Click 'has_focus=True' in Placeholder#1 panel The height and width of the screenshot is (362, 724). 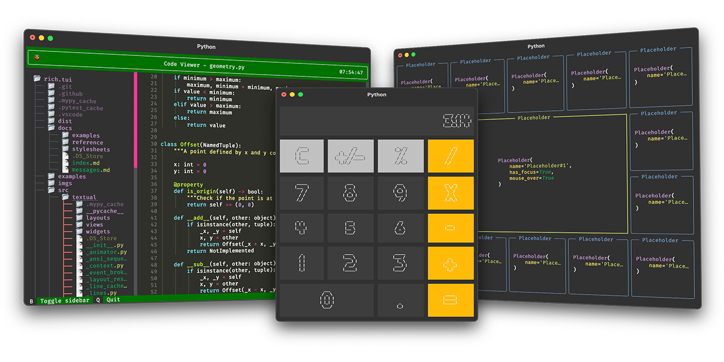tap(532, 172)
